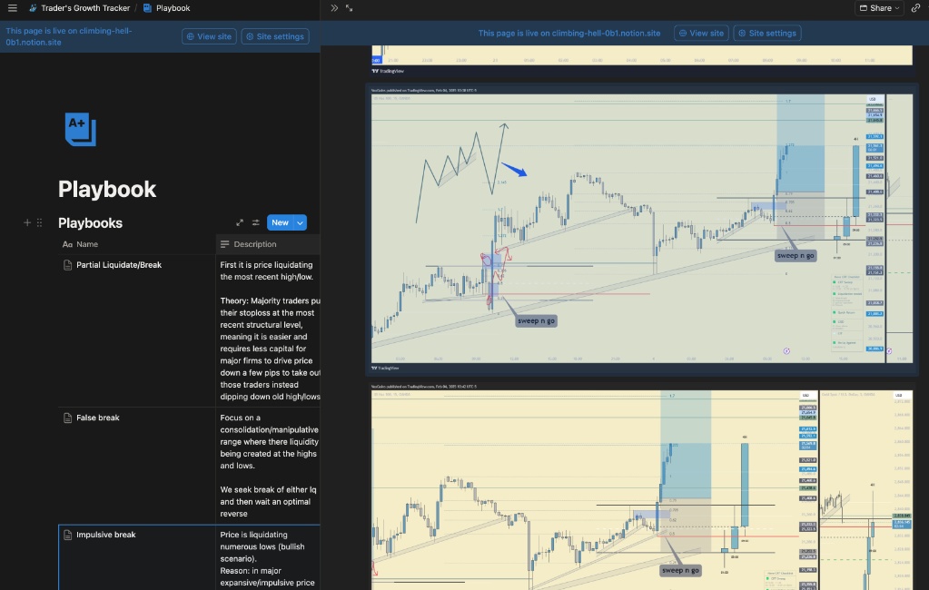The height and width of the screenshot is (590, 929).
Task: Click the plus icon beside Playbooks
Action: tap(27, 222)
